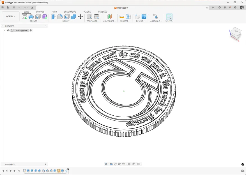Open the Help question mark menu

(x=235, y=8)
